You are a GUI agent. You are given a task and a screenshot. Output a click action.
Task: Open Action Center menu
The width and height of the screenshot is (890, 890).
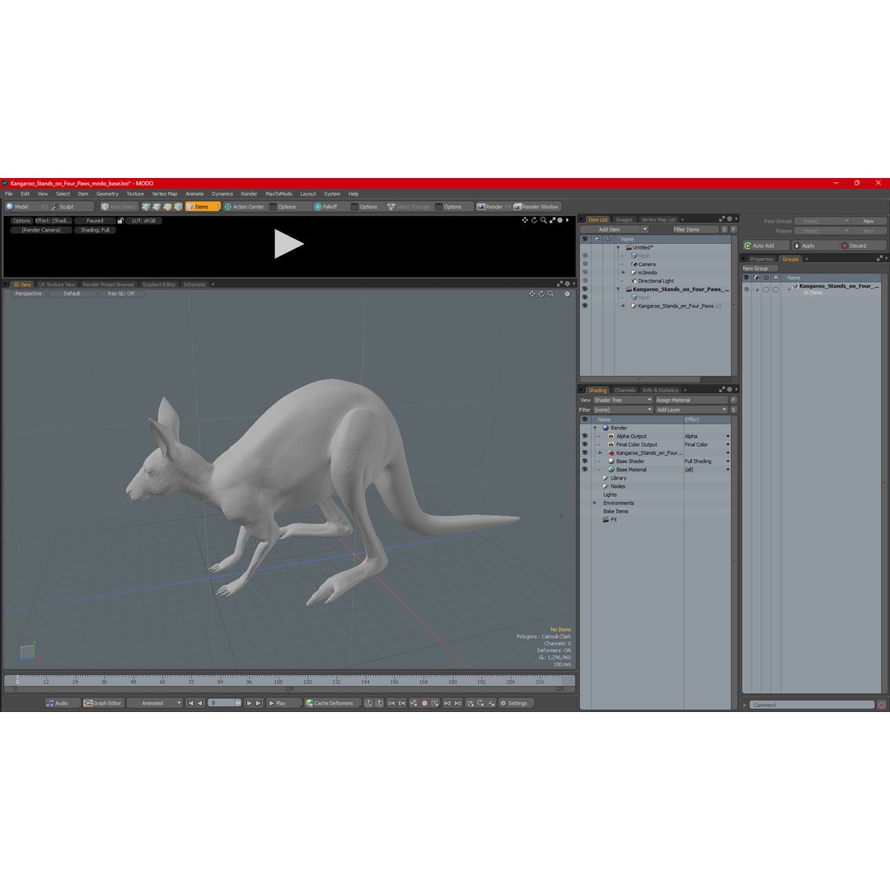coord(245,207)
